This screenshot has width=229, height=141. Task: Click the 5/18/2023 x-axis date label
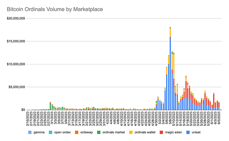(x=188, y=119)
